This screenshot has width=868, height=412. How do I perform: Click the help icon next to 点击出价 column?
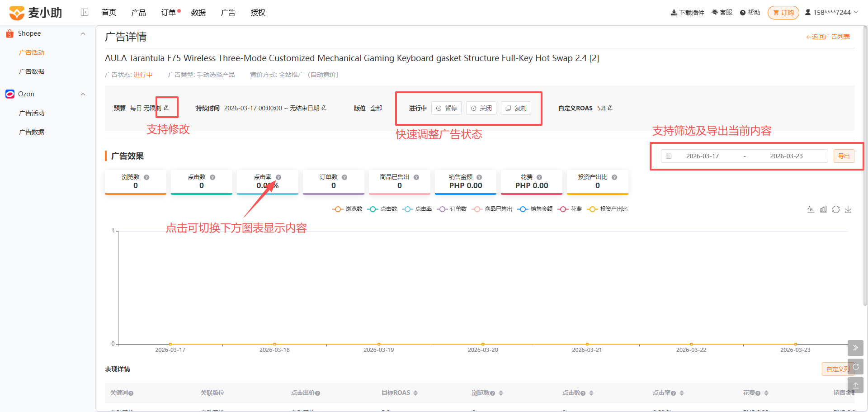(x=318, y=393)
